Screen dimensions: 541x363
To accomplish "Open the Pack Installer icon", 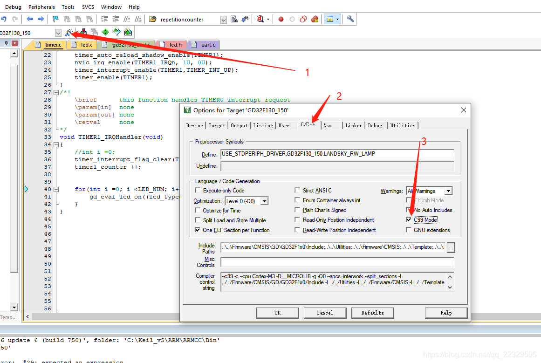I will tap(128, 33).
